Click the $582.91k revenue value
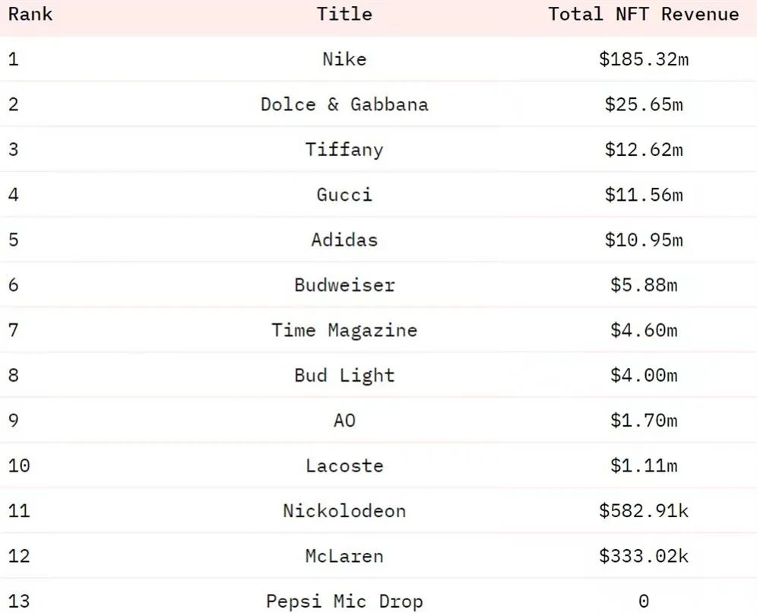 [x=644, y=511]
